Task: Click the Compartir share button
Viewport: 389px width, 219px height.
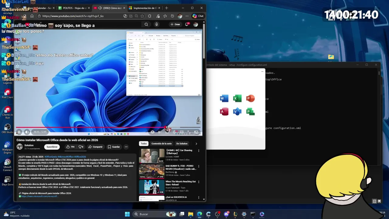Action: [x=95, y=147]
